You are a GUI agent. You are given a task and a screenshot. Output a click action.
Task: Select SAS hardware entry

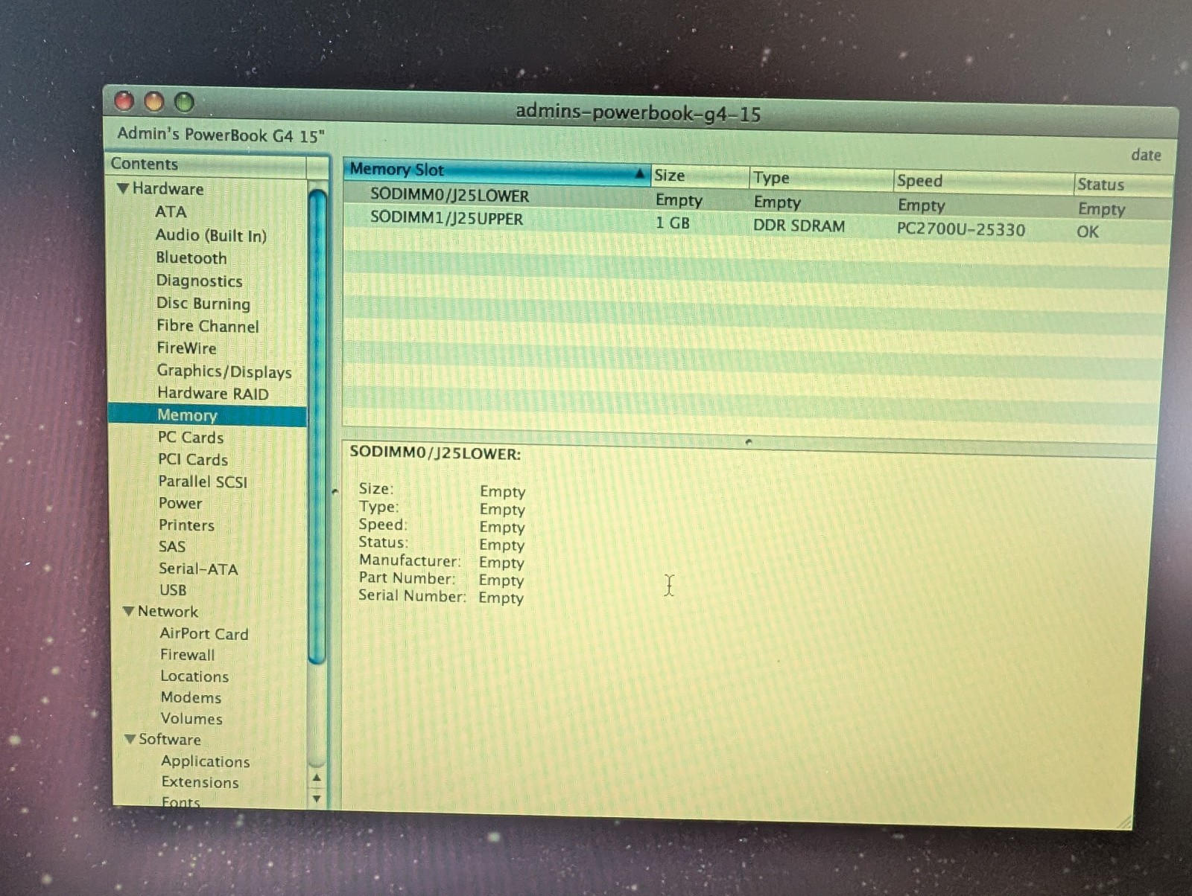pos(172,546)
